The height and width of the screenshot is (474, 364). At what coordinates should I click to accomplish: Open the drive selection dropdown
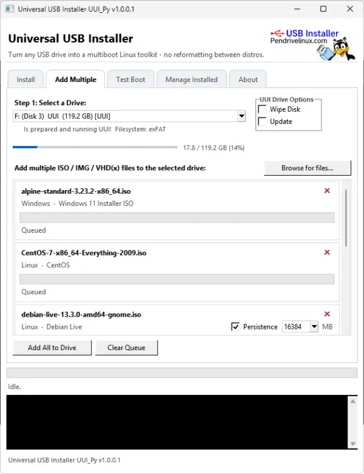pos(241,116)
